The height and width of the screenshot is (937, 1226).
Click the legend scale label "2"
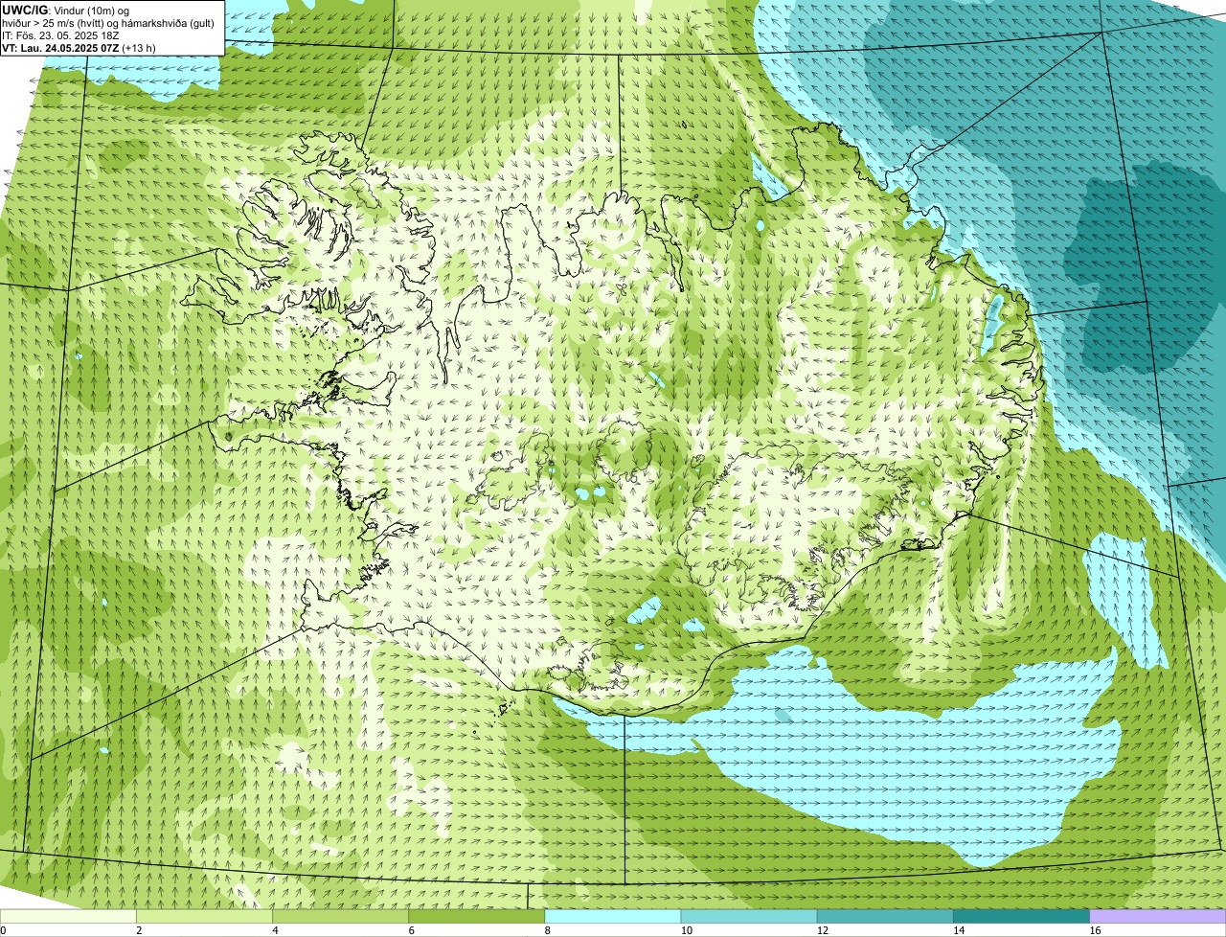(139, 930)
